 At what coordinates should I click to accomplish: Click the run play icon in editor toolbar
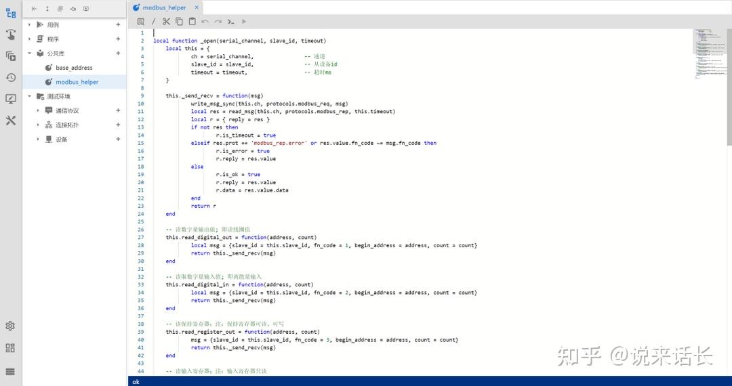coord(244,22)
